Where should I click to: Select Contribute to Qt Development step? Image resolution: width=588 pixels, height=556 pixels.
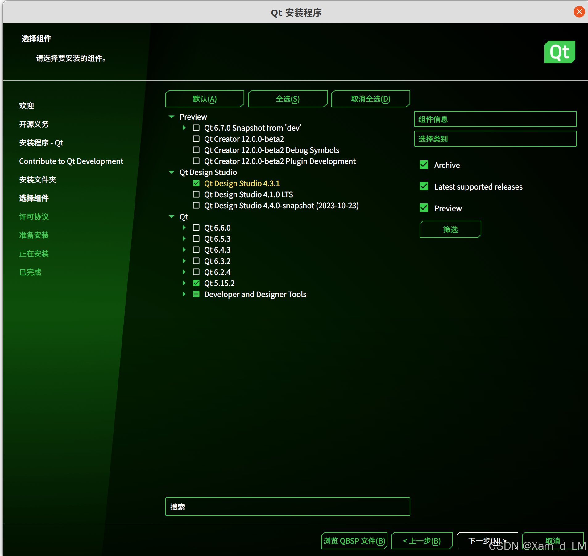[71, 161]
